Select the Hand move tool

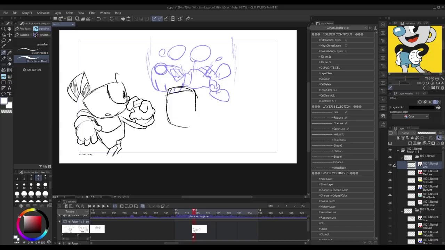[x=9, y=29]
